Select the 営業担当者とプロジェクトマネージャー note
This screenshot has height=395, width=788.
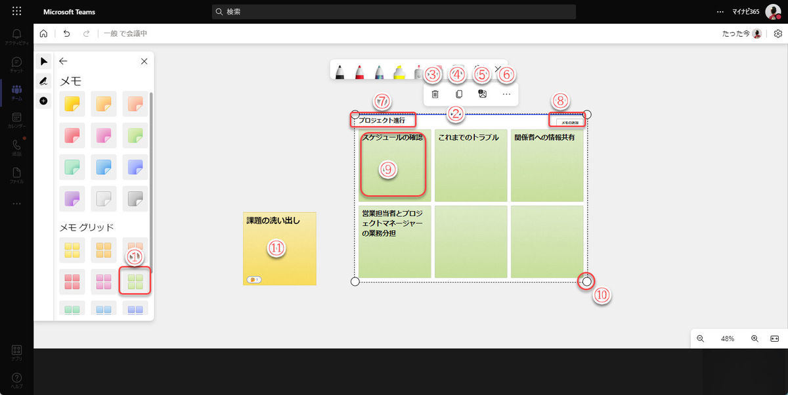click(x=395, y=241)
